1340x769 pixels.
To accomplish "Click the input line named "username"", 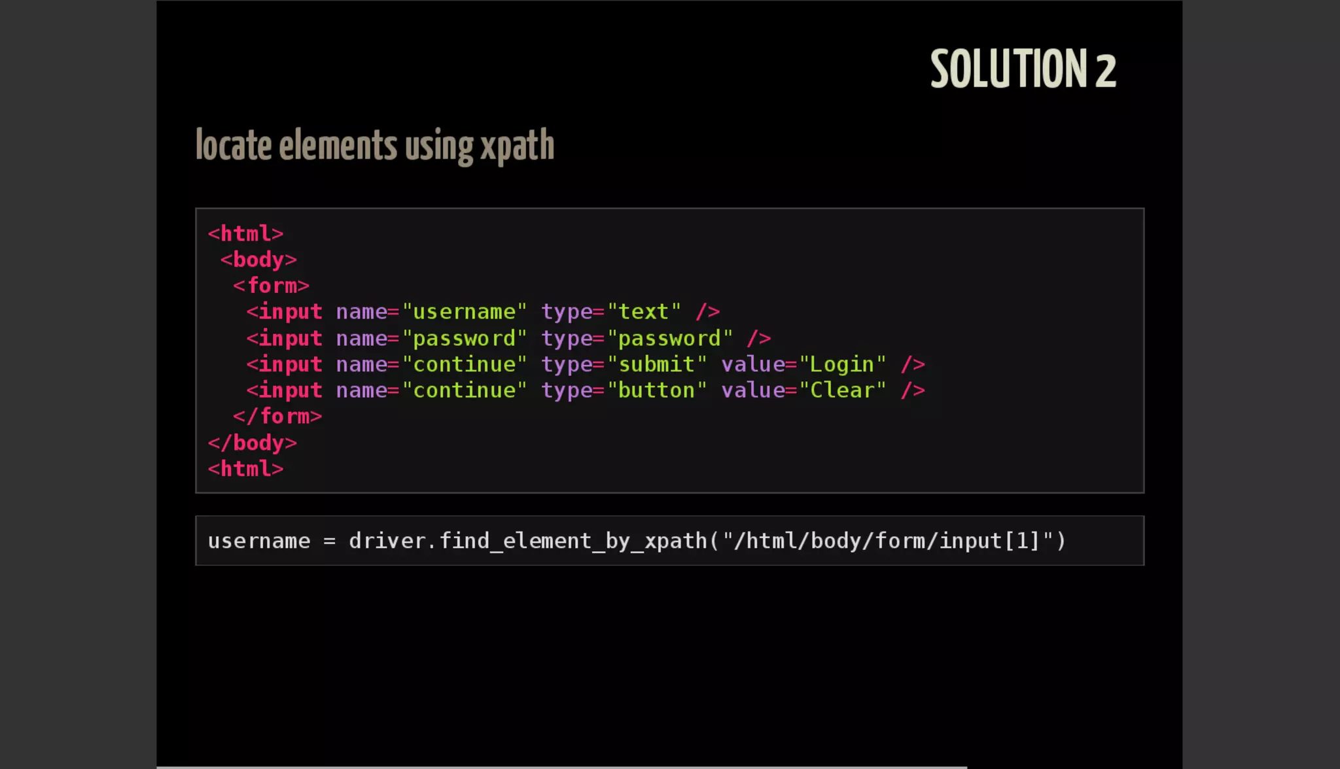I will pos(483,312).
